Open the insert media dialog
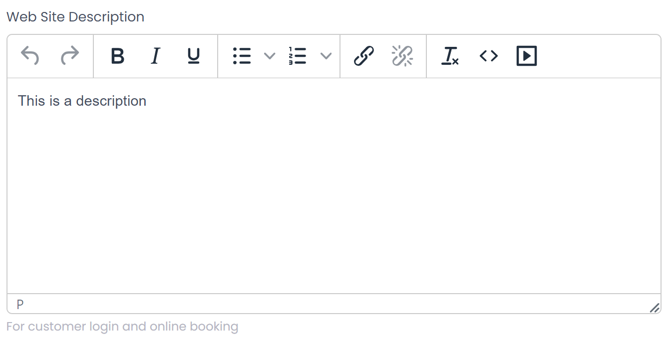The height and width of the screenshot is (342, 670). 527,56
